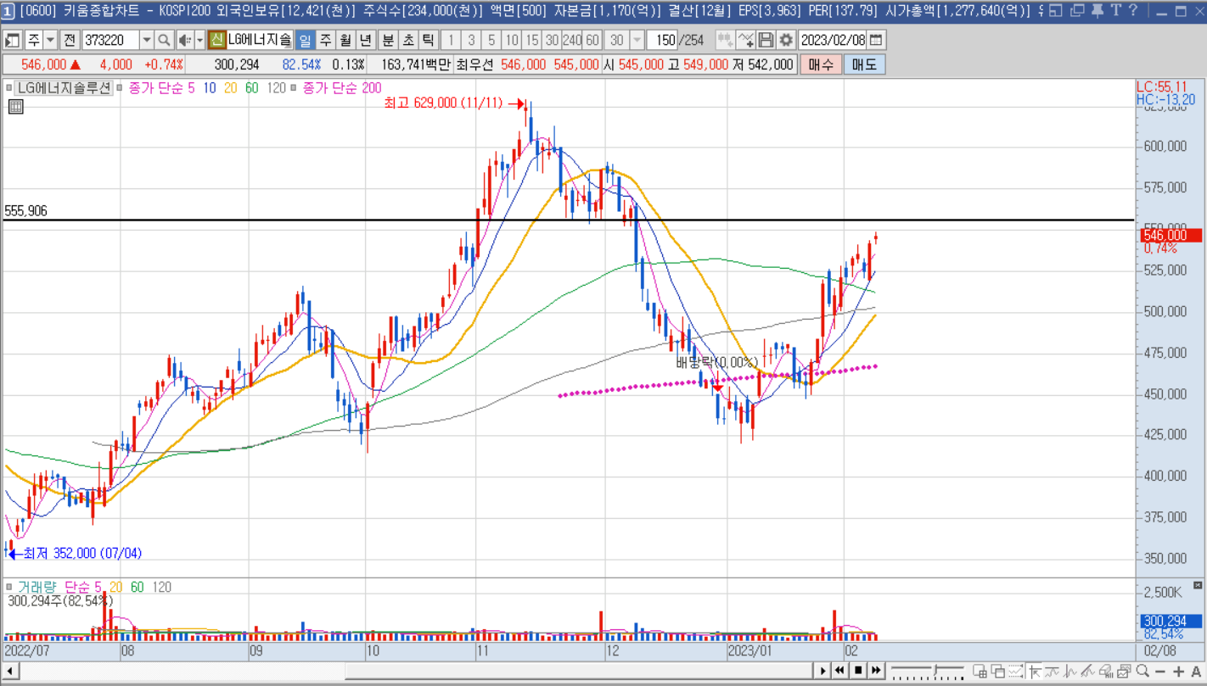
Task: Open the stock code search magnifier
Action: pyautogui.click(x=163, y=40)
